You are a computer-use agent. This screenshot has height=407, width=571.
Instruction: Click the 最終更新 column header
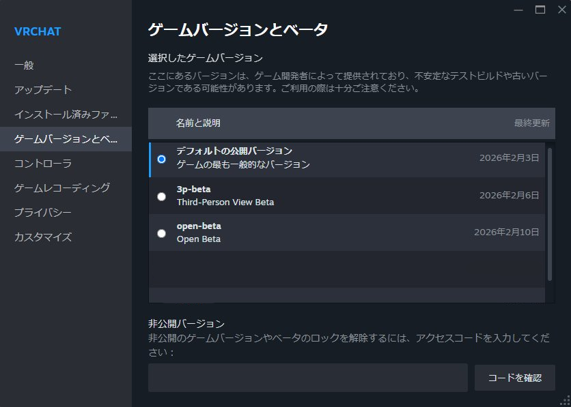coord(531,123)
